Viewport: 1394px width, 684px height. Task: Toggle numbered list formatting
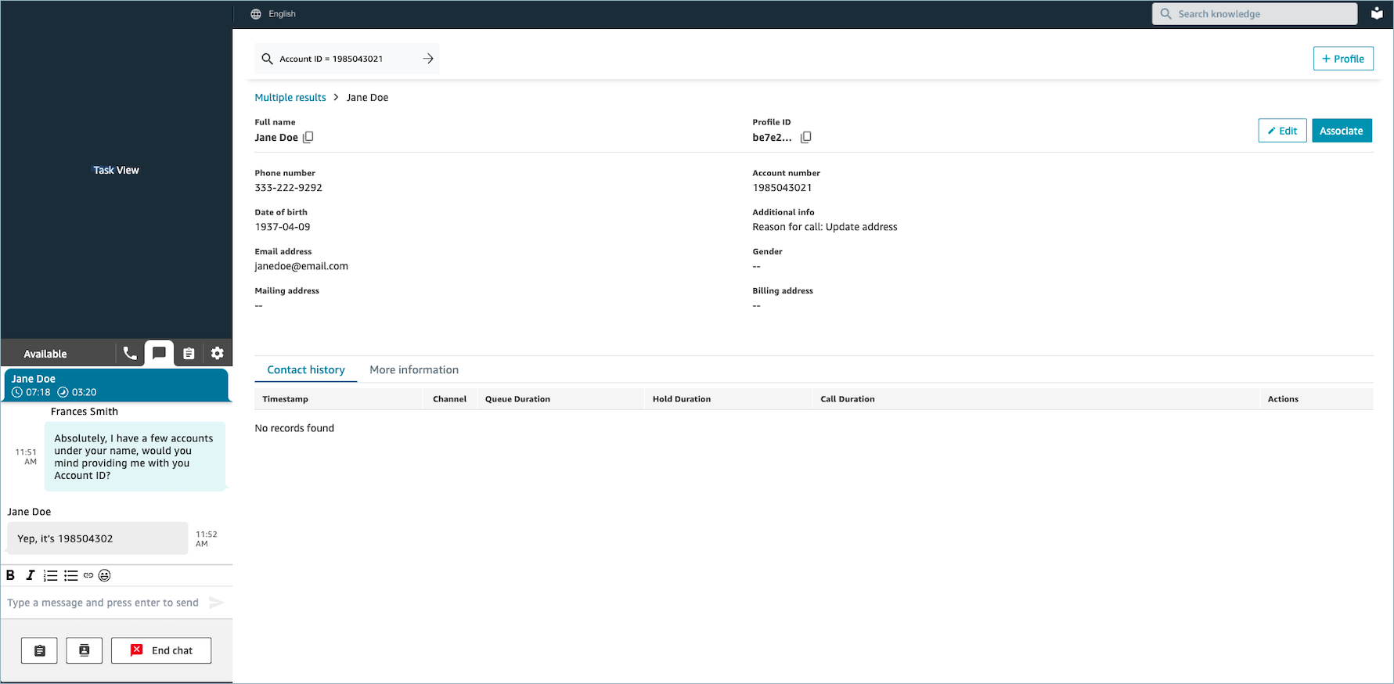[x=50, y=576]
